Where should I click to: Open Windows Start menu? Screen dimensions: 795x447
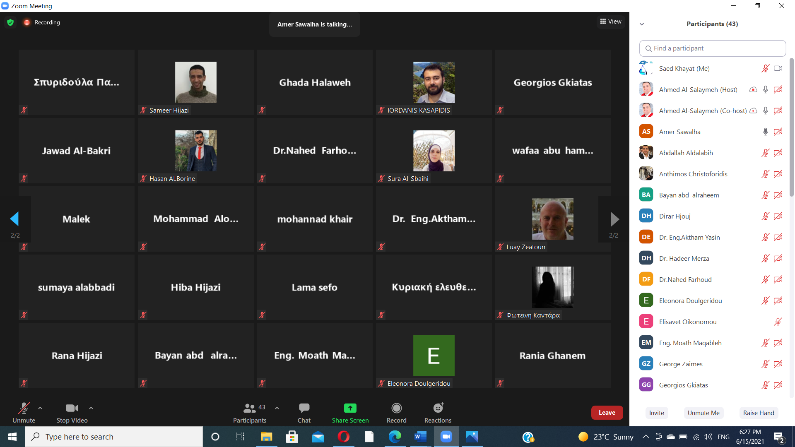[12, 437]
